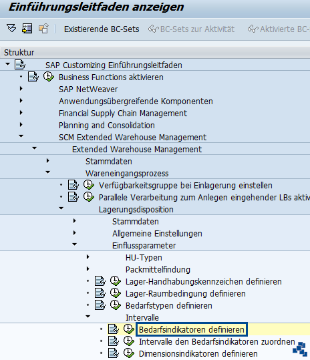This screenshot has height=360, width=310.
Task: Collapse the Wareneingangsprozess node
Action: click(x=47, y=172)
